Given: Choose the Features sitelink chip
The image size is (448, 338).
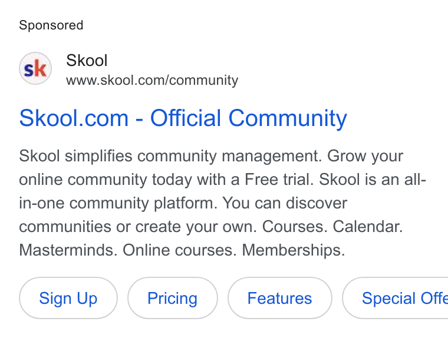Looking at the screenshot, I should 280,298.
